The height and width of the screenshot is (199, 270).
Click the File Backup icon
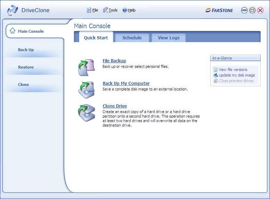(85, 67)
